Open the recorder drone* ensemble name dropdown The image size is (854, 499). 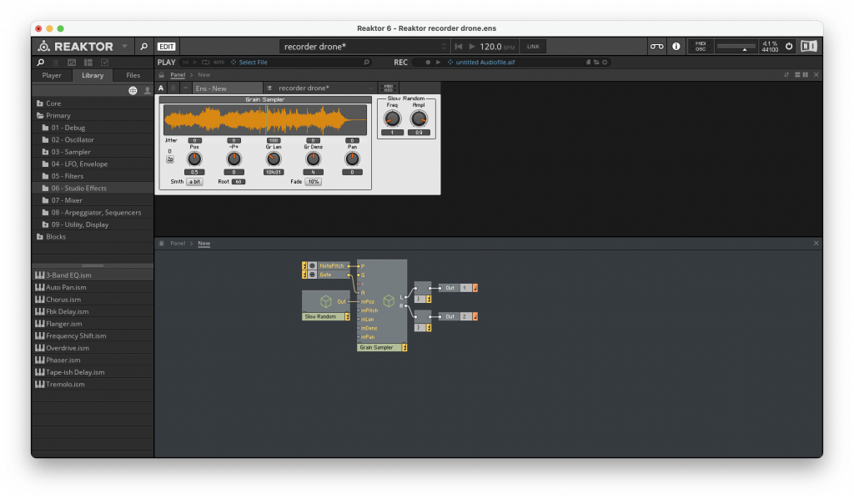[x=364, y=46]
